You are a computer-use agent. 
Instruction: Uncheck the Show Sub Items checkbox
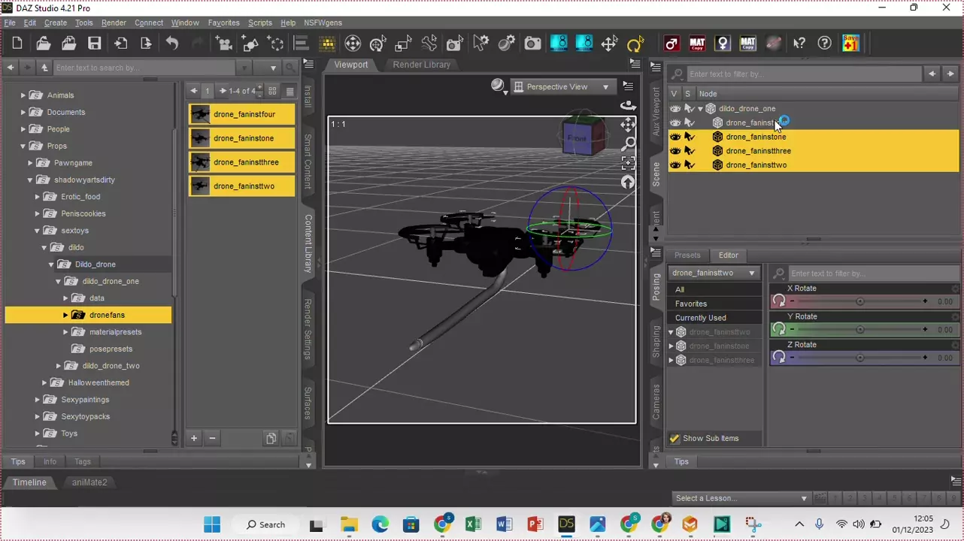pyautogui.click(x=674, y=439)
